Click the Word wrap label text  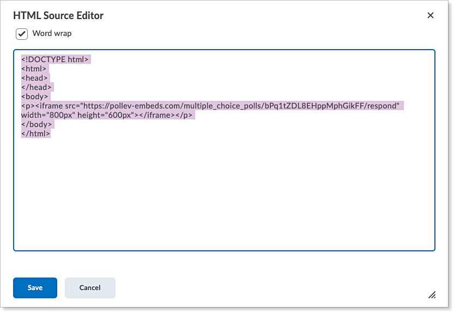click(x=52, y=34)
